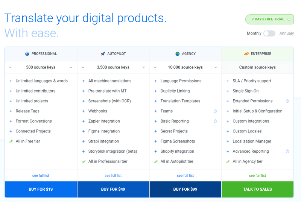Expand Secret Projects plus icon
301x202 pixels.
tap(155, 131)
